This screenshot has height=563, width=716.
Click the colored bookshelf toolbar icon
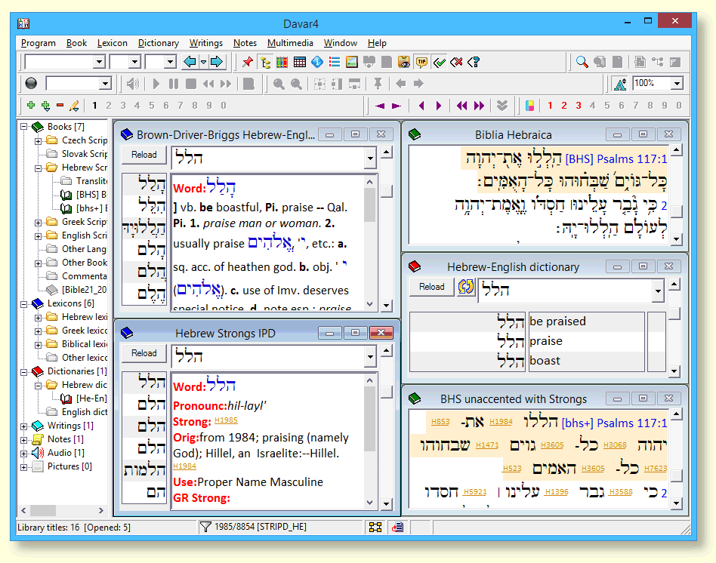282,62
